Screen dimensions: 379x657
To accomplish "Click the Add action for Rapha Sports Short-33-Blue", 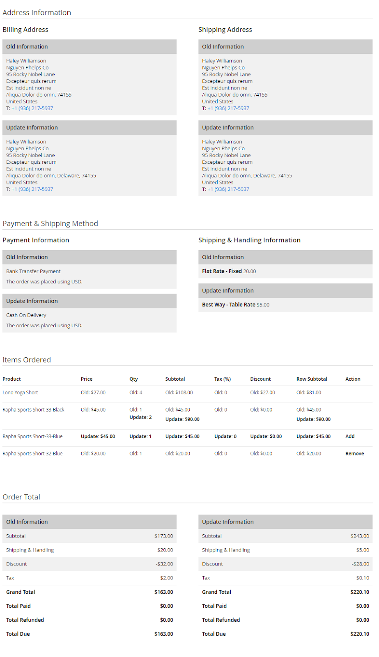I will (x=350, y=436).
